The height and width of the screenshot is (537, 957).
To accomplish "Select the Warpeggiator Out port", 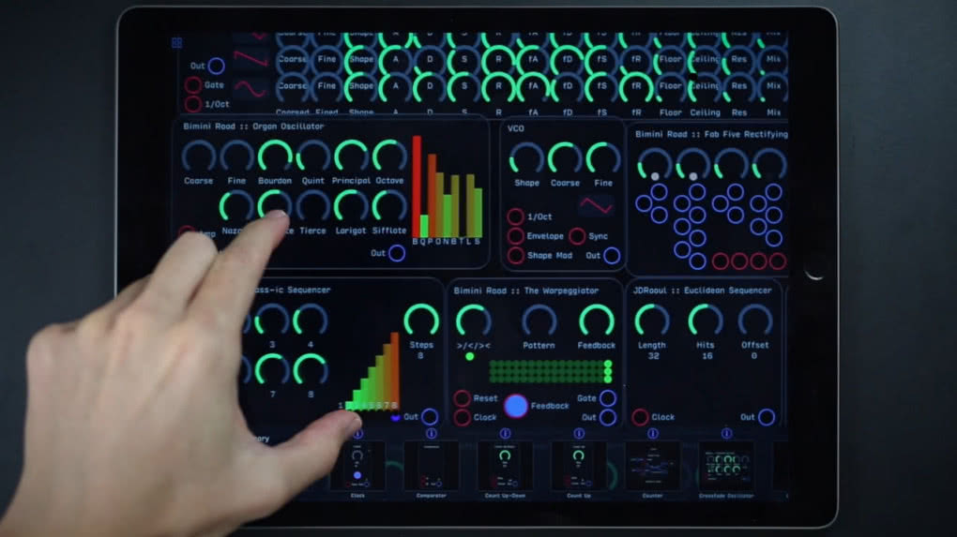I will click(x=608, y=418).
